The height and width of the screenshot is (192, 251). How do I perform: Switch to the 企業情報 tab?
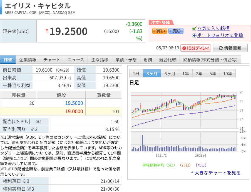[x=28, y=60]
